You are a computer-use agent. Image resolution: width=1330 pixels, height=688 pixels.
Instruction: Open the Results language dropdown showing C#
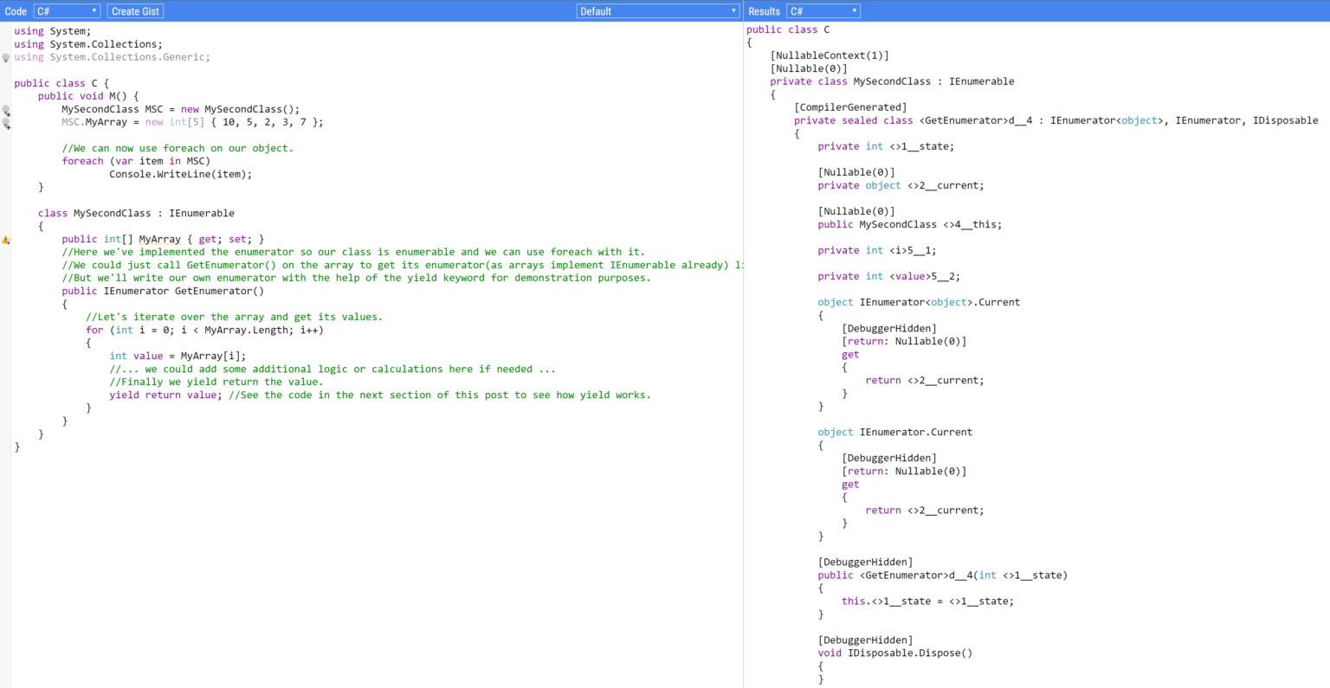pos(822,10)
